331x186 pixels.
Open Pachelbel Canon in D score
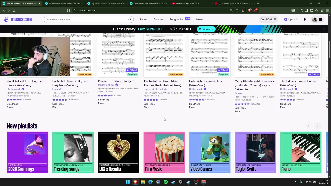pyautogui.click(x=70, y=83)
